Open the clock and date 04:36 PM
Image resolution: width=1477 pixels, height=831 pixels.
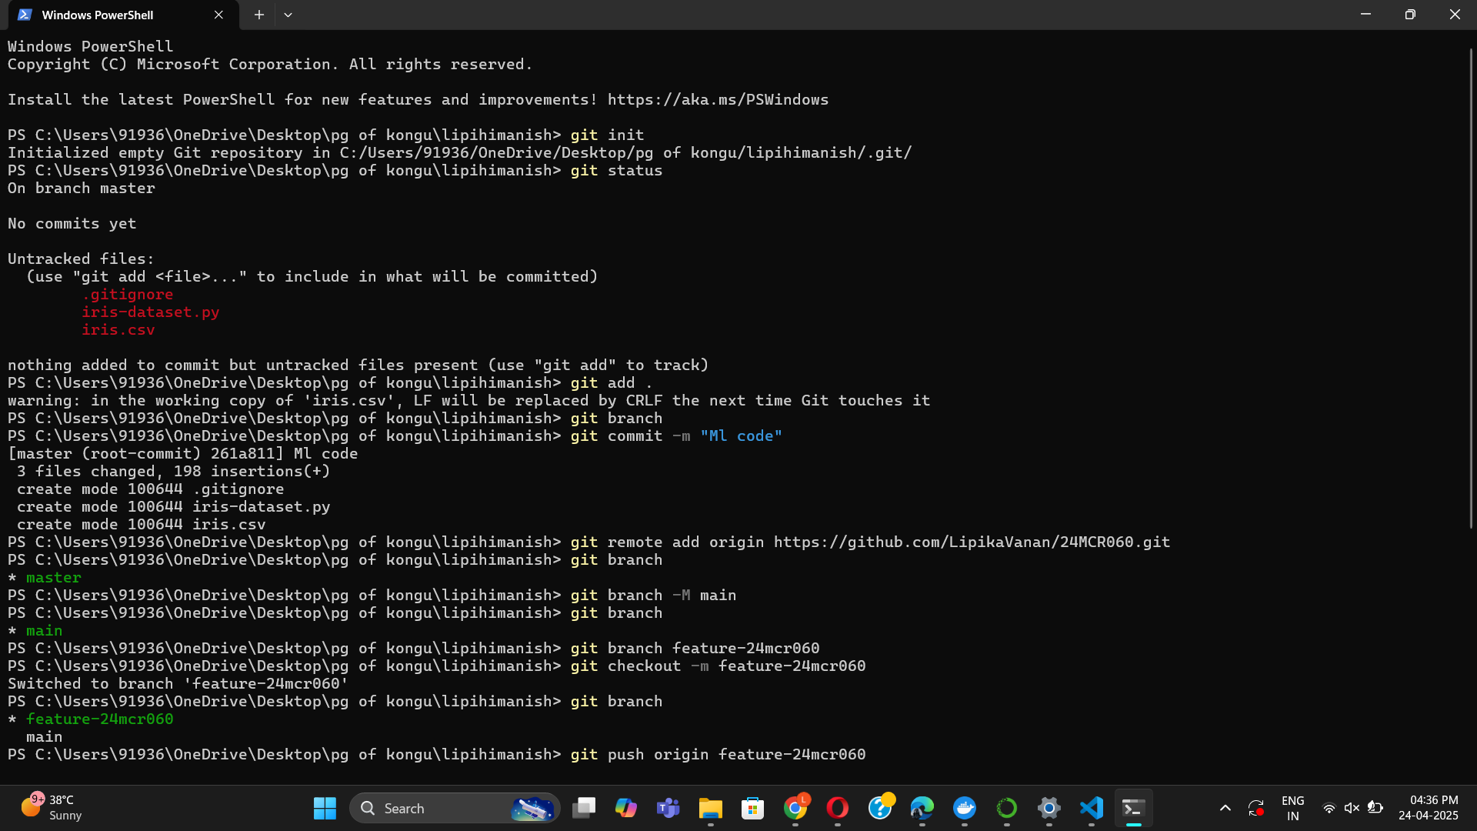point(1429,808)
